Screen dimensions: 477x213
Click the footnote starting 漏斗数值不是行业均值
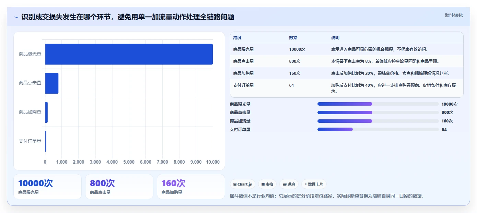pos(327,196)
